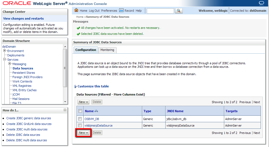Sort table by JNDI Name header
The width and height of the screenshot is (269, 147).
coord(175,111)
